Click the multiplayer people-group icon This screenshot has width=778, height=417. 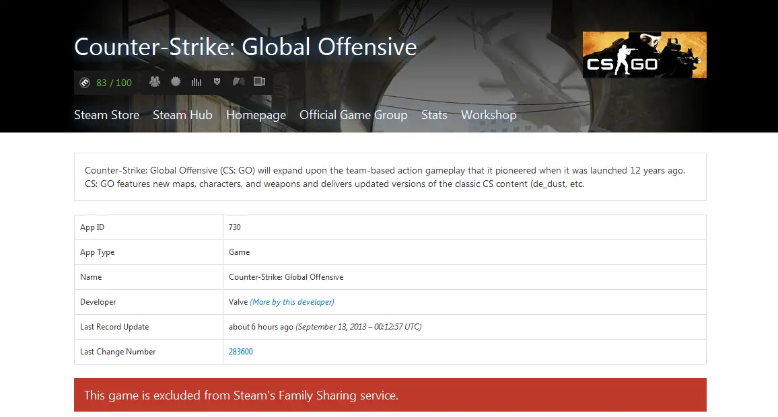coord(155,81)
